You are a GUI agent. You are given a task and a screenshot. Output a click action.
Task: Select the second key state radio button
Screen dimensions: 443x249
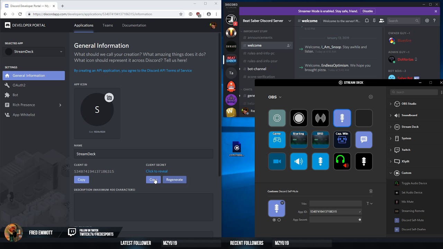279,220
